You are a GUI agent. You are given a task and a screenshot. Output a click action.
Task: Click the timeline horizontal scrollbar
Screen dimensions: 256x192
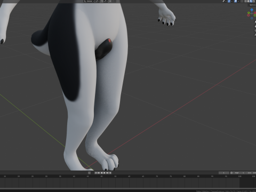coord(128,188)
